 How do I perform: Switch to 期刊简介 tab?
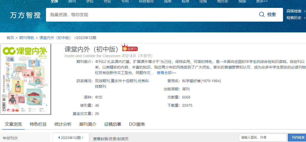click(88, 124)
